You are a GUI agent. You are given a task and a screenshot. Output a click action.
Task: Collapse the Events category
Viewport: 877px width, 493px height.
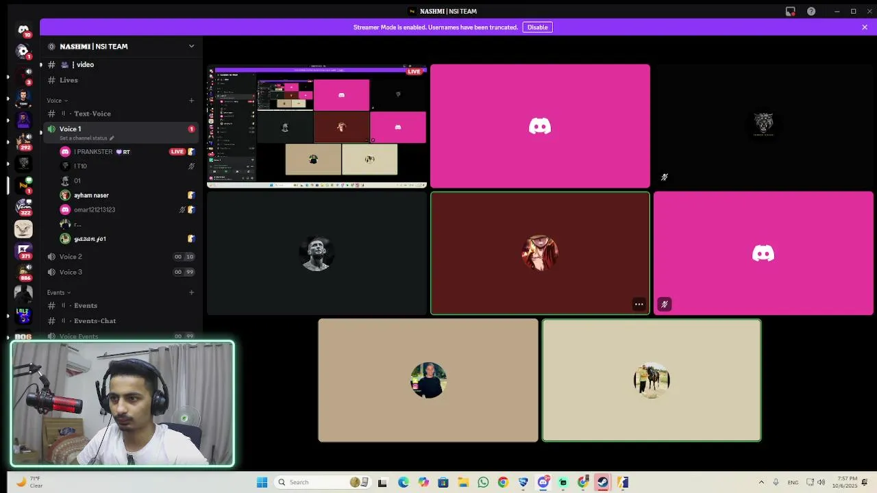pos(58,292)
